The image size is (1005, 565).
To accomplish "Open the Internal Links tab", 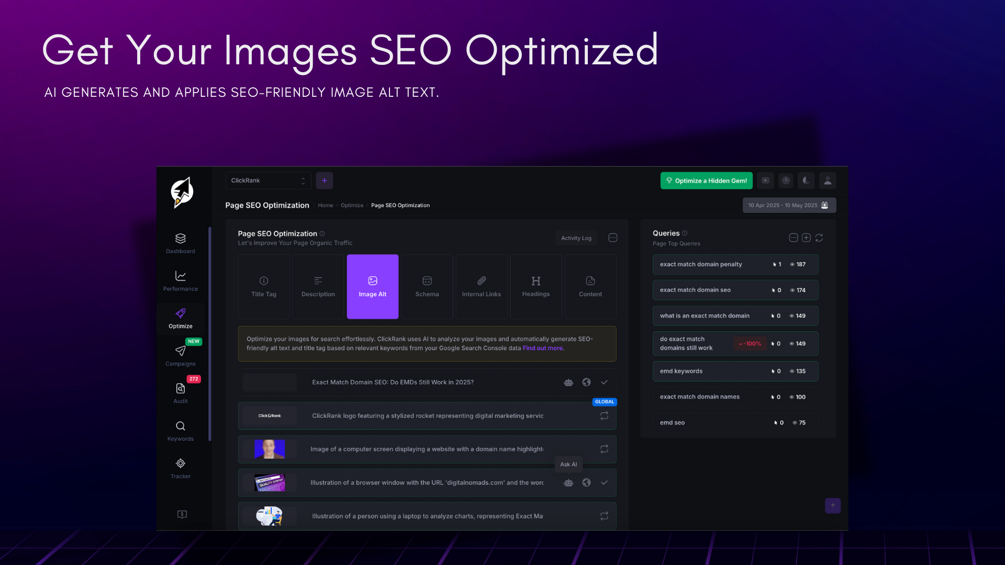I will 482,287.
